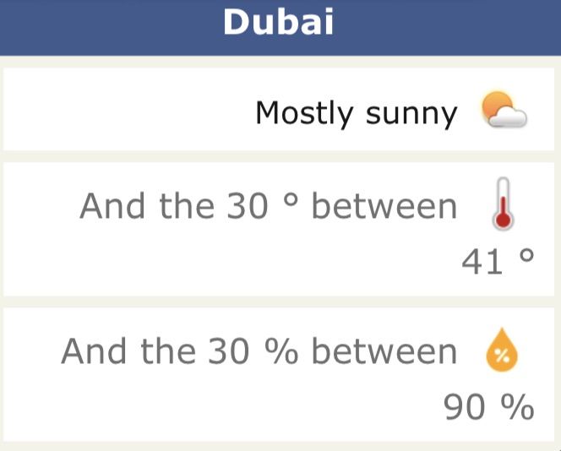This screenshot has height=451, width=561.
Task: Click the "And the 30 ° between" text
Action: [x=269, y=205]
